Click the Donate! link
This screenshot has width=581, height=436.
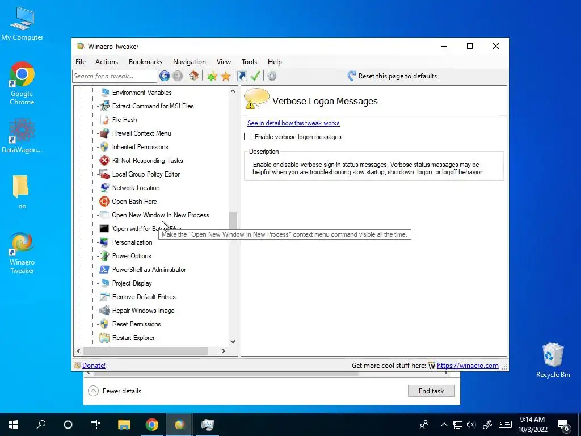coord(94,366)
